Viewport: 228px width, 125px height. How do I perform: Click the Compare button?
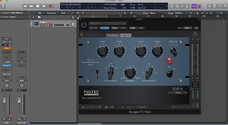click(104, 28)
